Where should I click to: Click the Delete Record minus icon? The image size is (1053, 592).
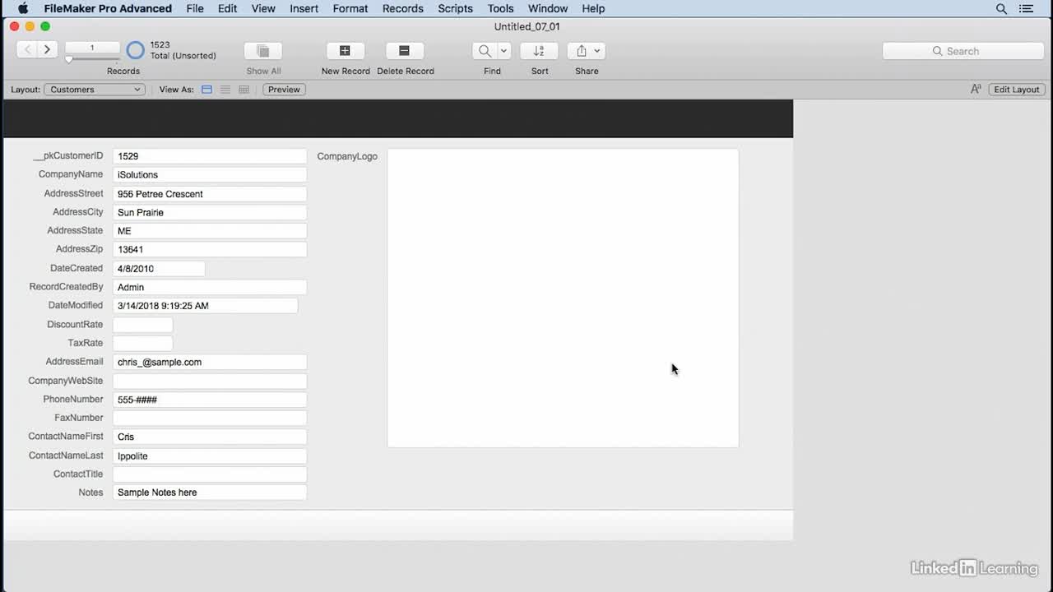click(405, 51)
